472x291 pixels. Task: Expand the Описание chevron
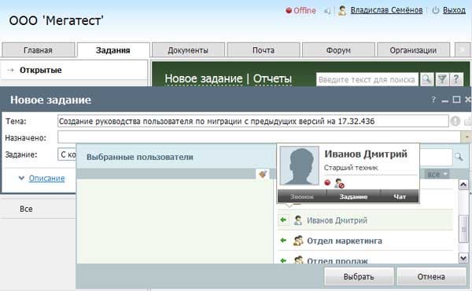pos(21,178)
